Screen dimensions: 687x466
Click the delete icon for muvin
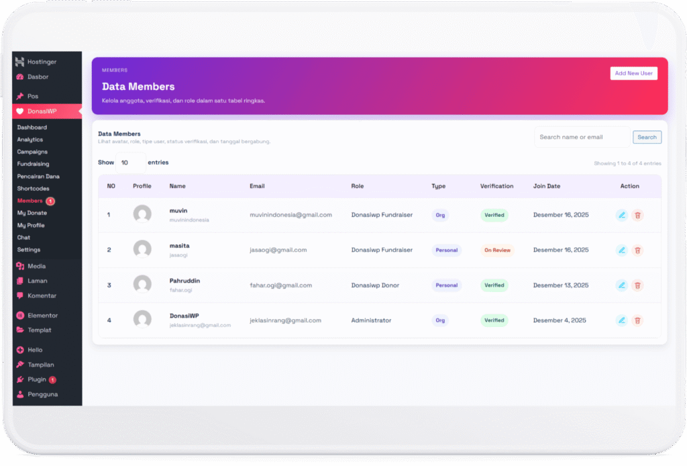[637, 215]
